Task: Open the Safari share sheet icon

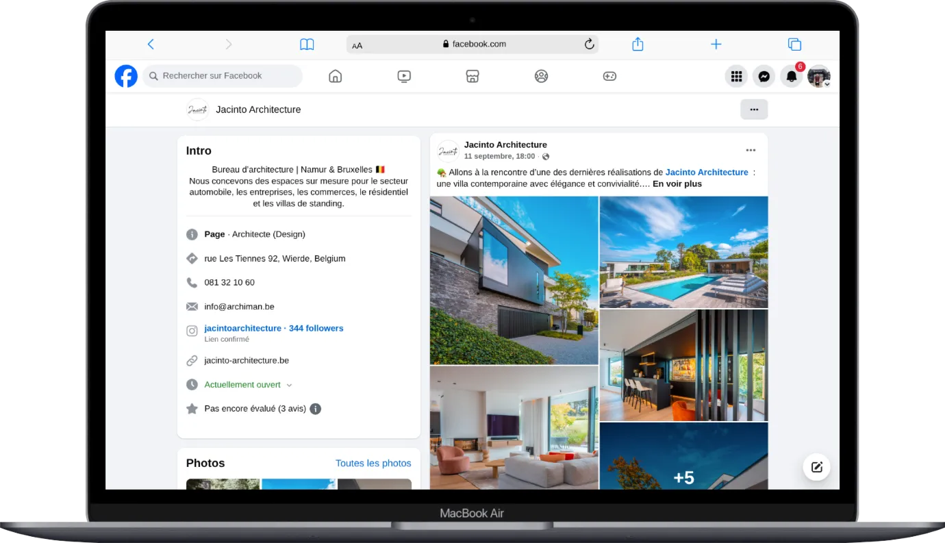Action: [x=638, y=44]
